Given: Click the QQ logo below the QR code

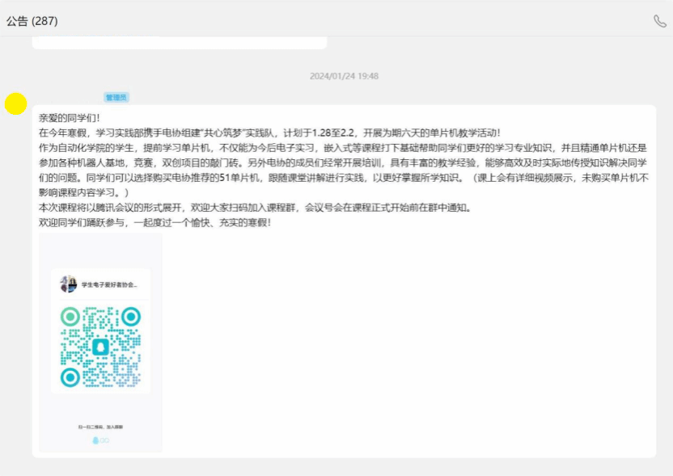Looking at the screenshot, I should coord(100,440).
